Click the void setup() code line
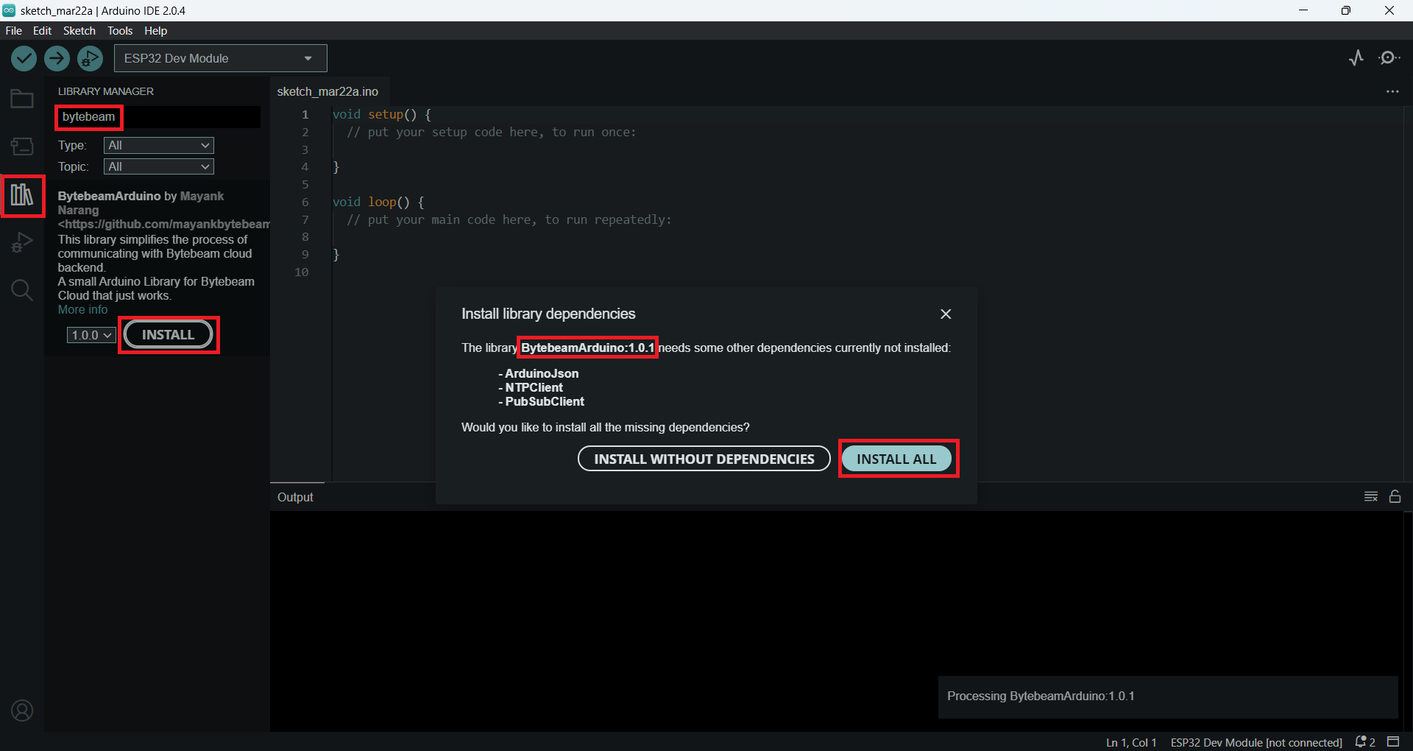Screen dimensions: 1413x751 382,115
